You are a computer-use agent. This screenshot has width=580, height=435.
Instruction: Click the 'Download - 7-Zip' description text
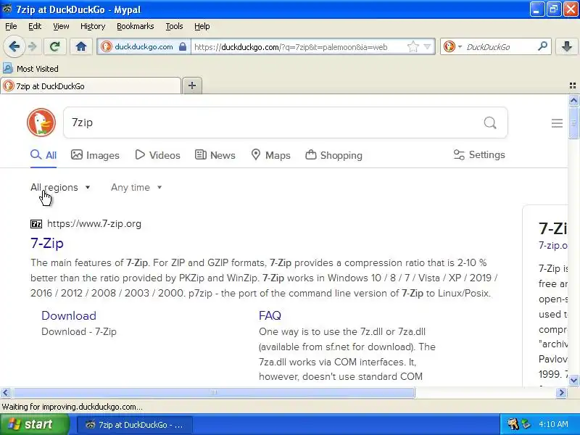(x=79, y=331)
